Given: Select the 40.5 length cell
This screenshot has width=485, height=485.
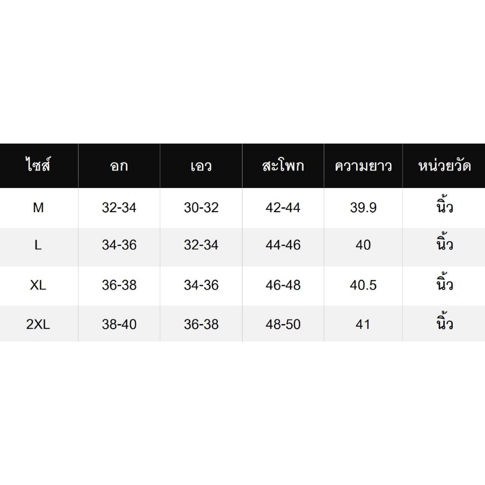Looking at the screenshot, I should (x=363, y=285).
